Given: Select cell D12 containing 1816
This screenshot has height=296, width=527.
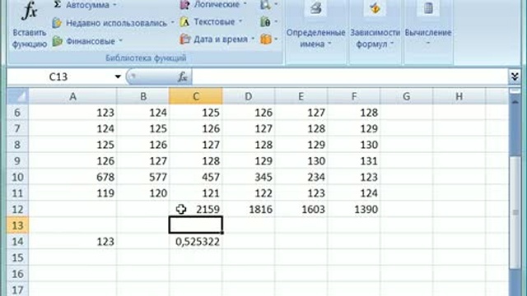Looking at the screenshot, I should point(249,209).
